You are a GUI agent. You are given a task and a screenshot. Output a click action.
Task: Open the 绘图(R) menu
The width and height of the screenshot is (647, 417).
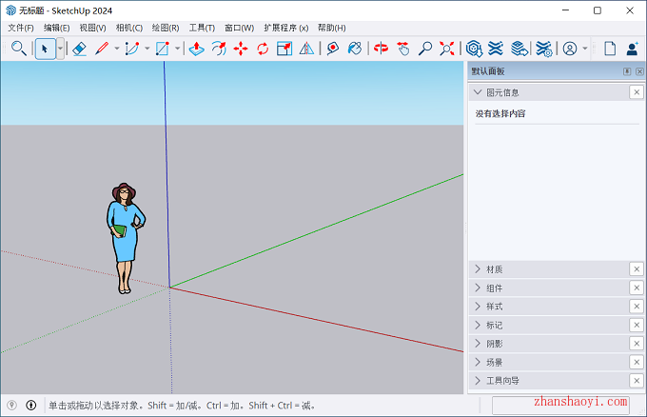pyautogui.click(x=166, y=28)
